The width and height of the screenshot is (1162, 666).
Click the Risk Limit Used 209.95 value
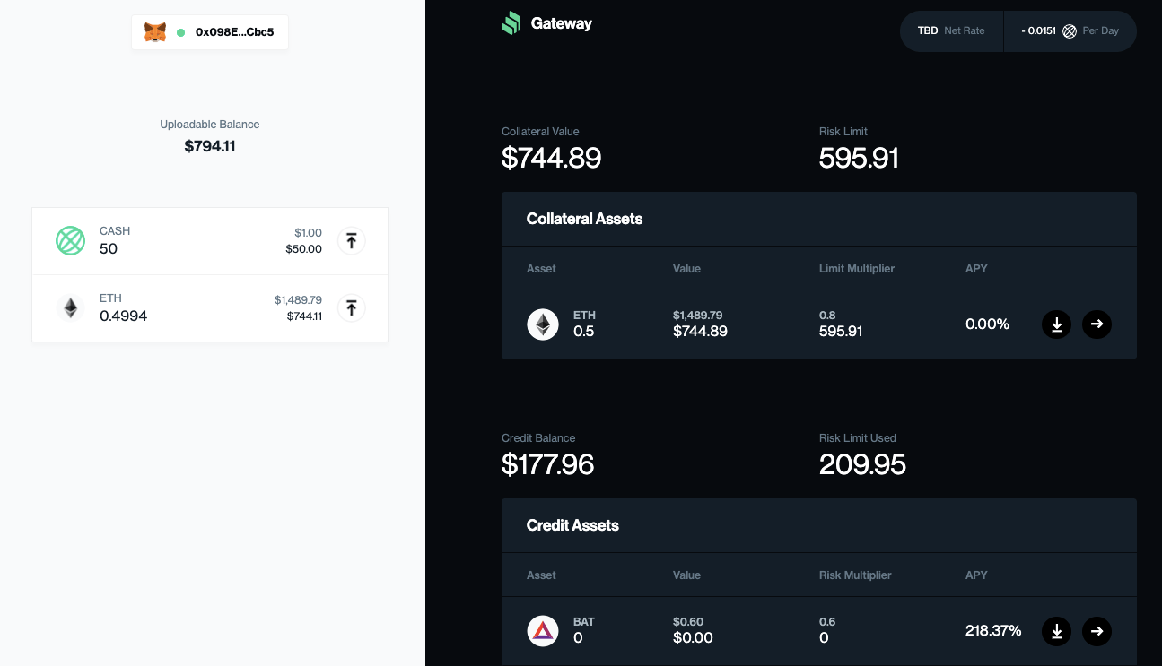tap(862, 464)
